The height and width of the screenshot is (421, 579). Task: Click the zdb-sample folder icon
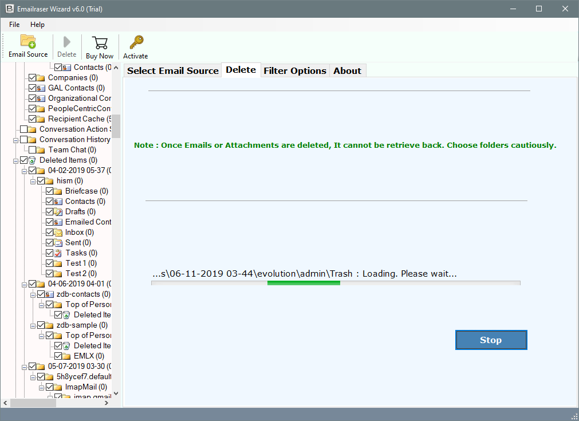coord(49,325)
